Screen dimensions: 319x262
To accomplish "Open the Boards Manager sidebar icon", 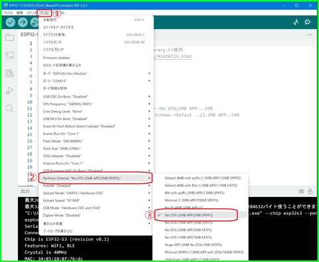I will (10, 55).
